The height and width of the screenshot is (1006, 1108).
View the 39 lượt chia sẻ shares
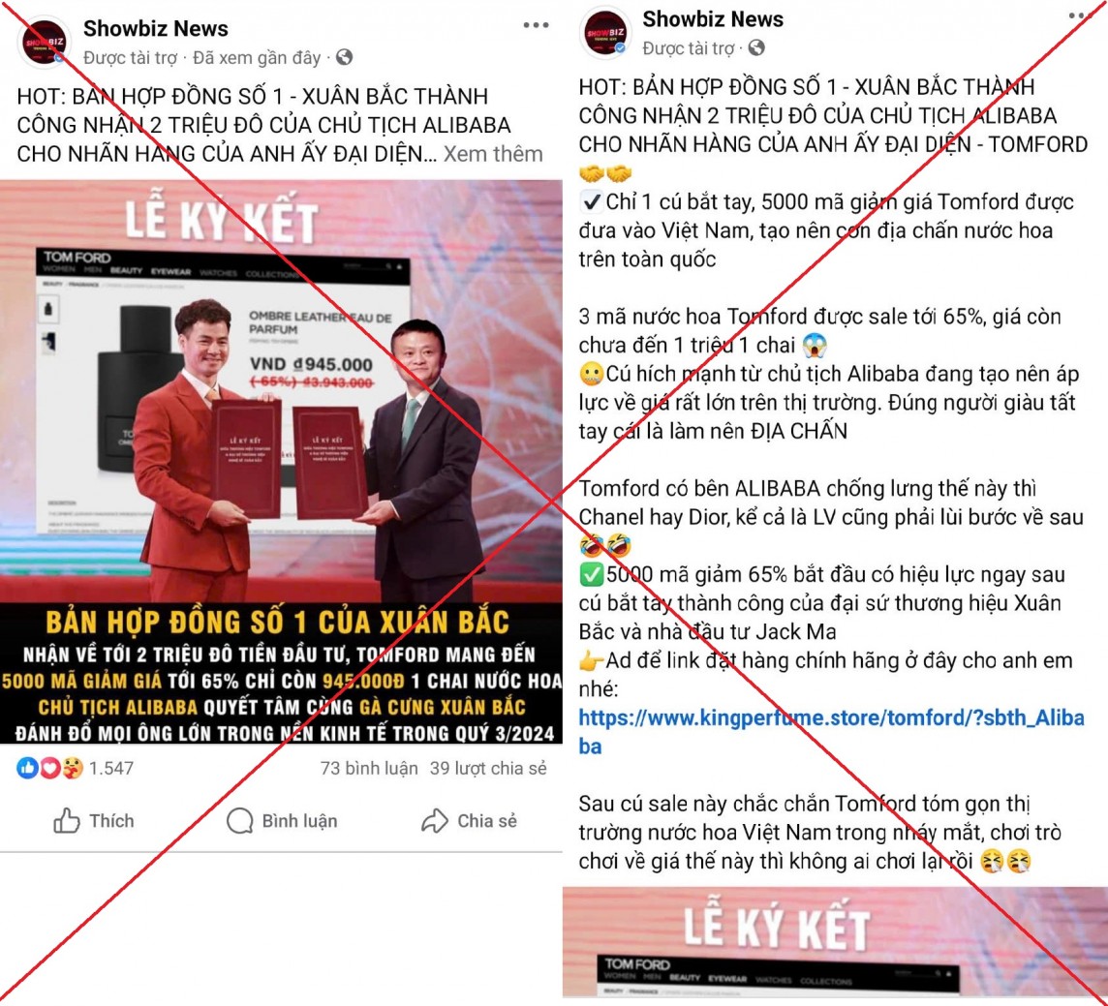click(488, 768)
